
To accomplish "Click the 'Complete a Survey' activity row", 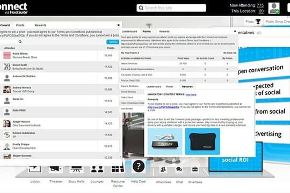I will pyautogui.click(x=179, y=75).
